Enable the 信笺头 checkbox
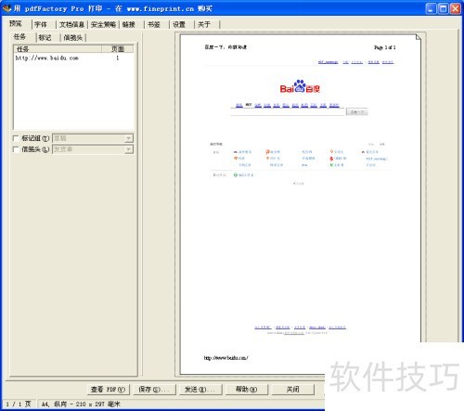The image size is (464, 411). point(16,149)
